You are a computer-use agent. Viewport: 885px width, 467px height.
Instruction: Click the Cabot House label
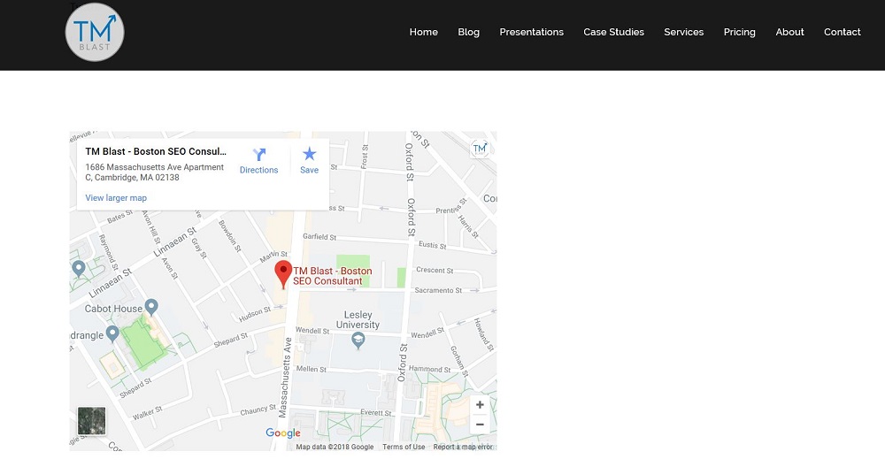coord(113,309)
